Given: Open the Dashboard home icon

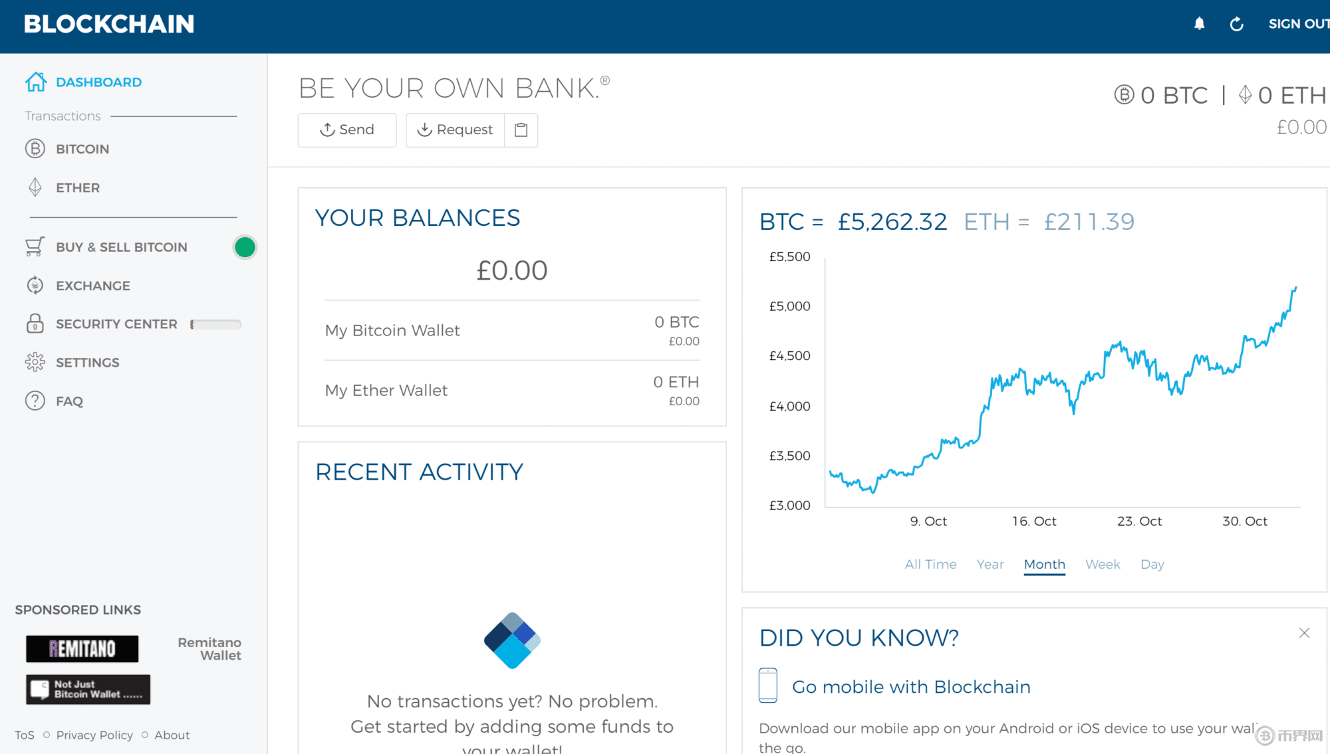Looking at the screenshot, I should pyautogui.click(x=36, y=82).
